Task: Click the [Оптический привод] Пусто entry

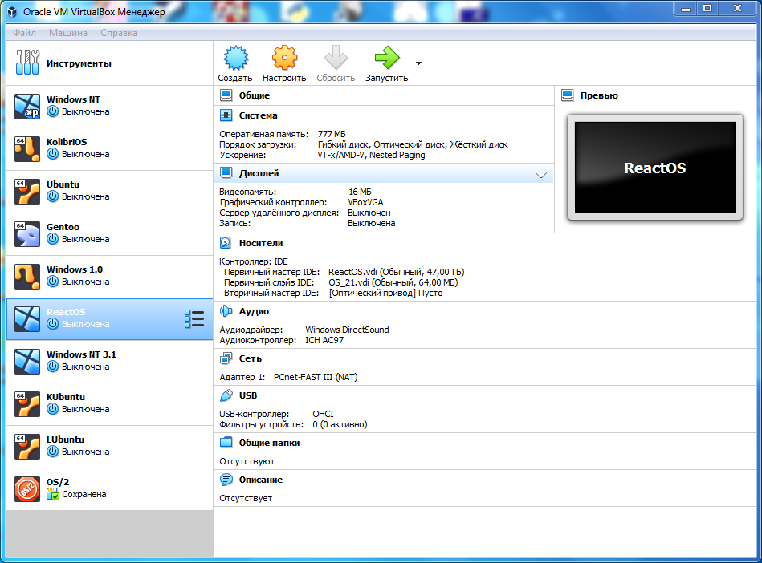Action: coord(386,294)
